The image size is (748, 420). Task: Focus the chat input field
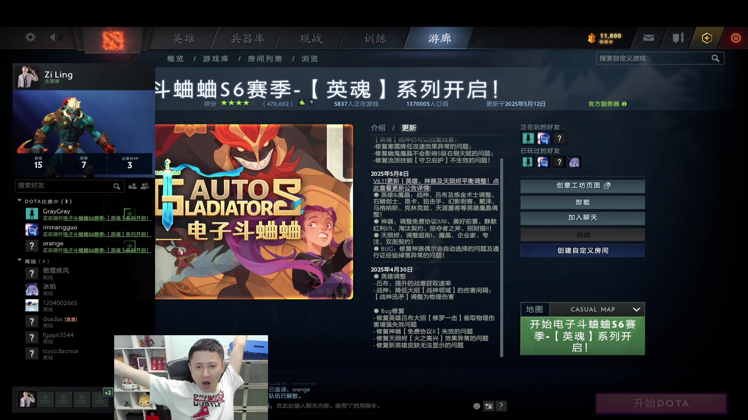click(x=370, y=406)
